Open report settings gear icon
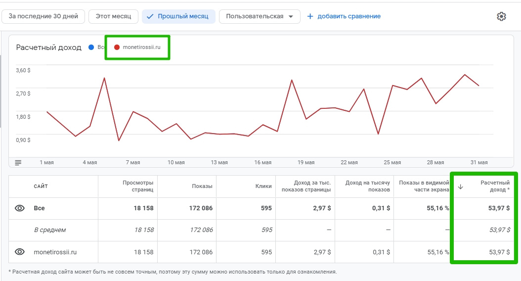Viewport: 521px width, 281px height. click(501, 16)
